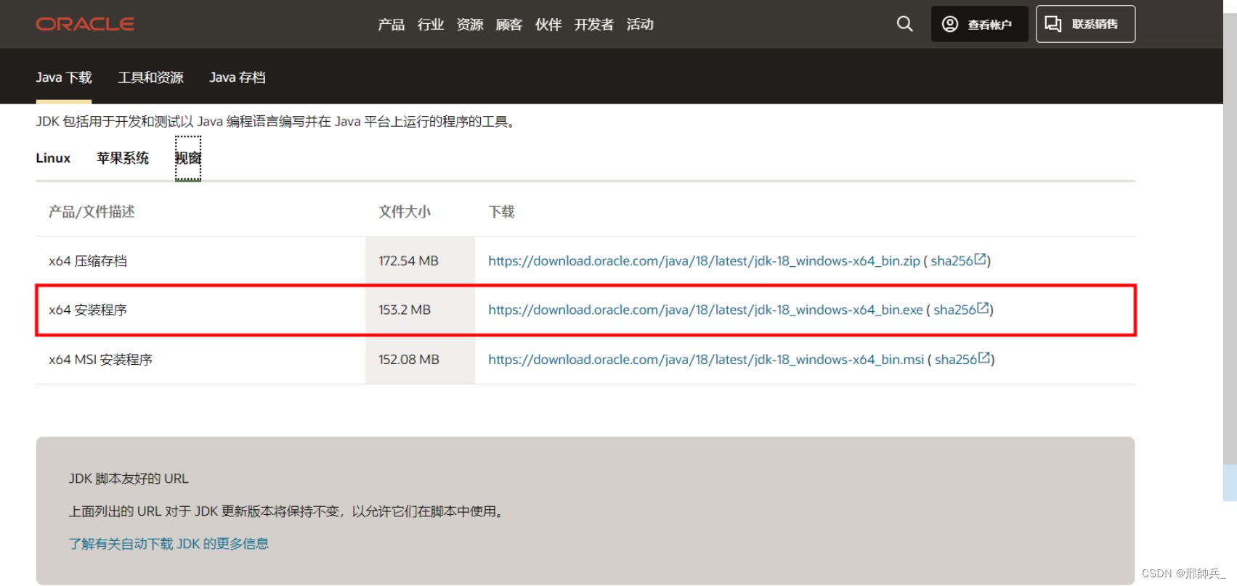Click external link icon after zip sha256
1237x586 pixels.
tap(980, 259)
